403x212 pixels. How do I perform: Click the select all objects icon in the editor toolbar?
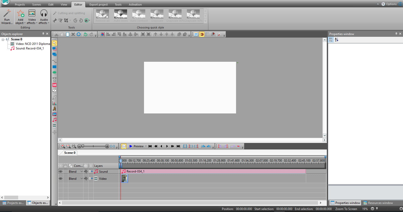pos(103,34)
